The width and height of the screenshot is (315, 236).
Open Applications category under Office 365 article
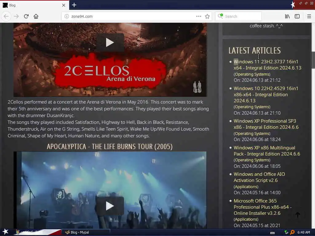246,219
